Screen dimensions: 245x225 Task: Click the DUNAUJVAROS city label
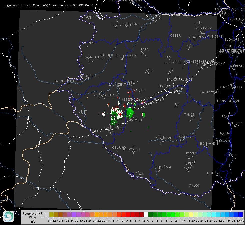click(x=230, y=87)
